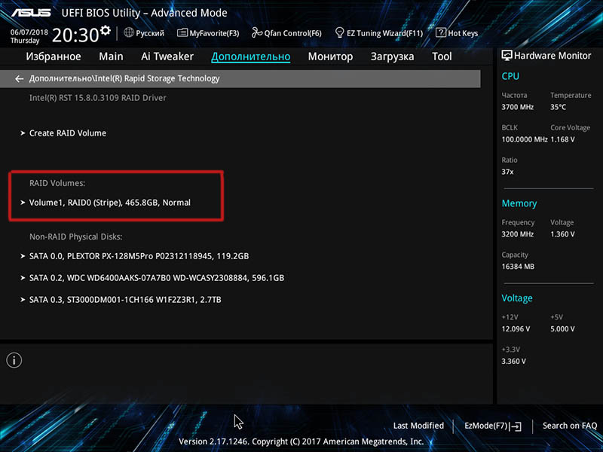Click the Memory section heading
This screenshot has height=452, width=603.
(519, 203)
